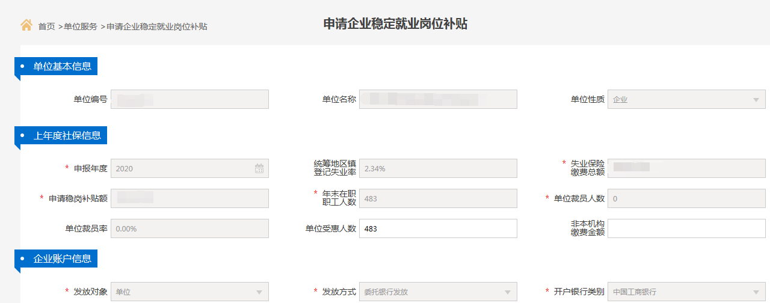Screen dimensions: 770x303
Task: Click the 申报年度 field showing 2020
Action: (x=180, y=168)
